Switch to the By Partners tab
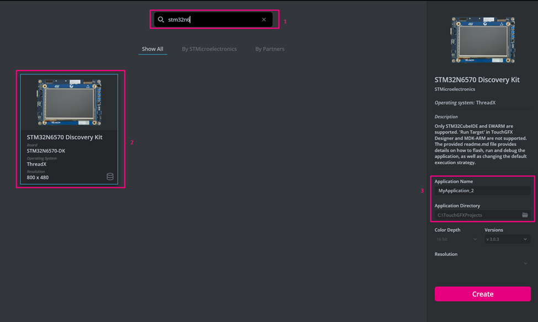Image resolution: width=538 pixels, height=322 pixels. (x=270, y=49)
